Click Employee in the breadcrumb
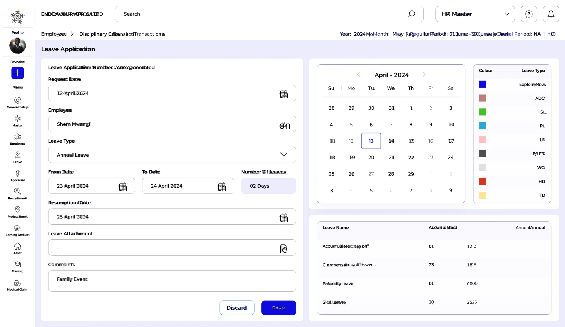The width and height of the screenshot is (565, 327). (x=54, y=34)
